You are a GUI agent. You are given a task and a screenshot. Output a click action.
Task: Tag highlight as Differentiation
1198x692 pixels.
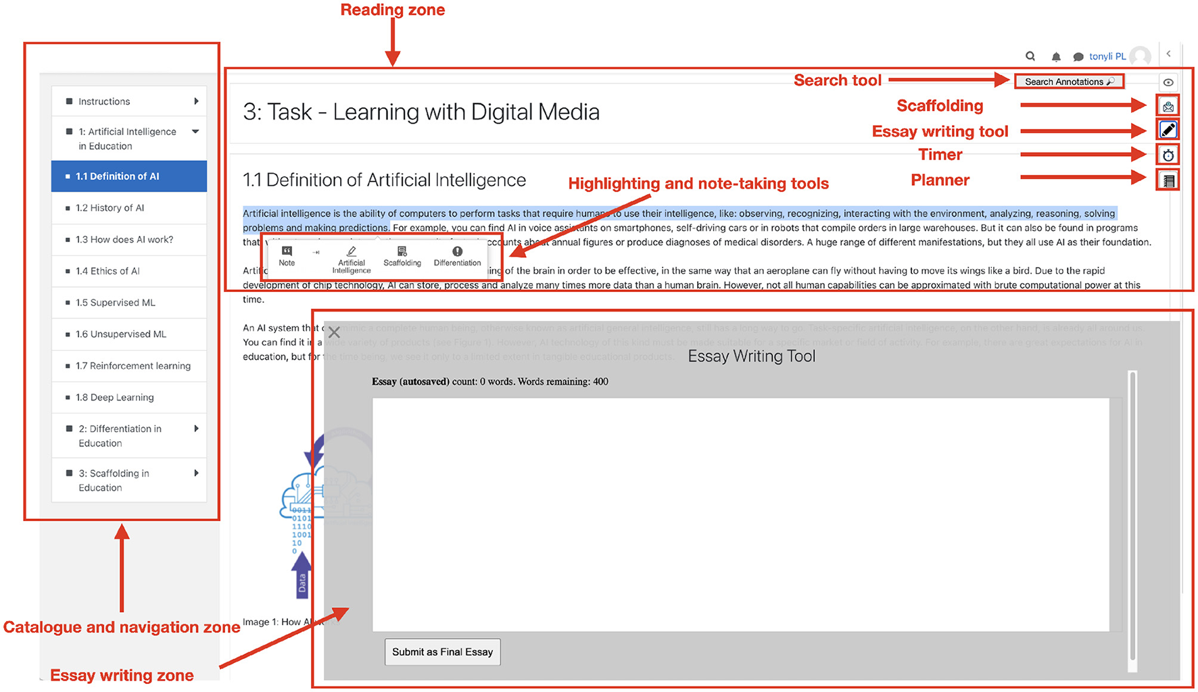tap(457, 256)
